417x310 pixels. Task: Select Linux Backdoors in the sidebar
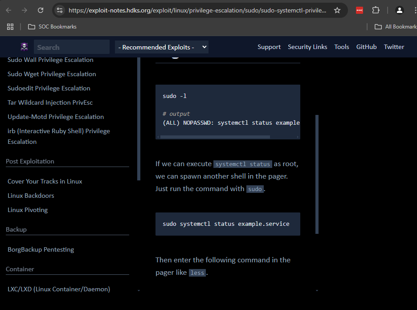click(31, 196)
